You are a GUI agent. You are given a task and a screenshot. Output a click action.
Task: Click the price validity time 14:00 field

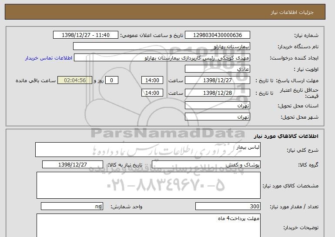tap(152, 93)
